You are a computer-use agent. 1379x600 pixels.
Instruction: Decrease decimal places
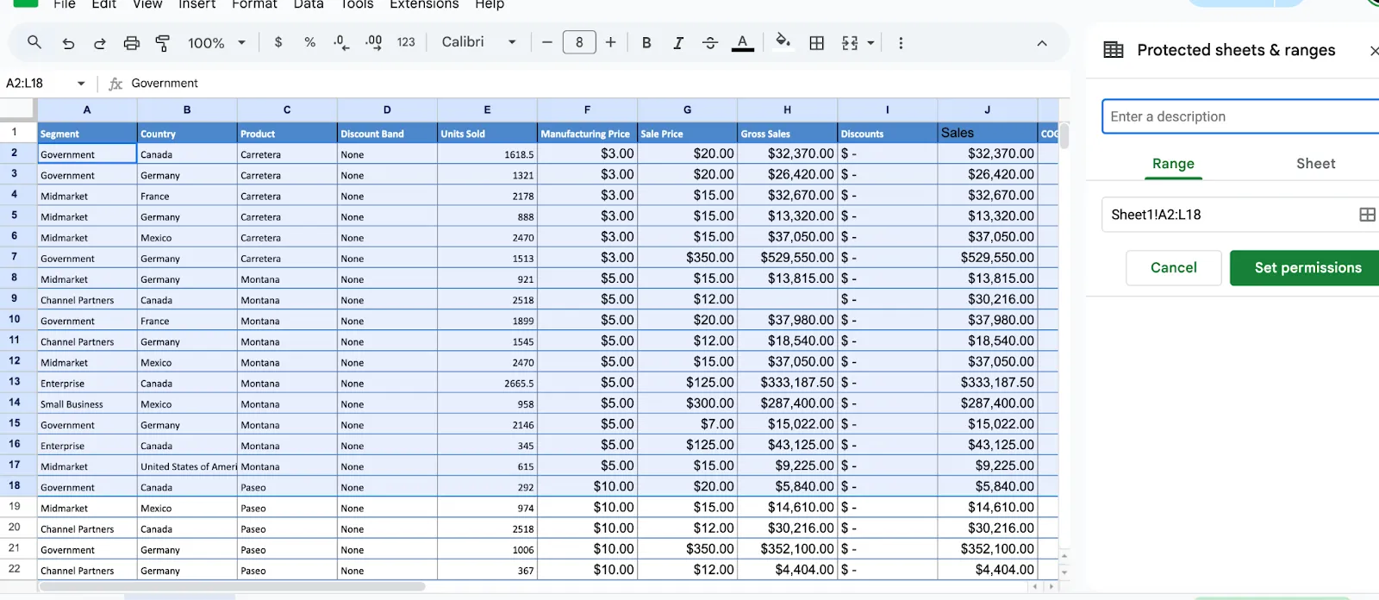click(341, 42)
